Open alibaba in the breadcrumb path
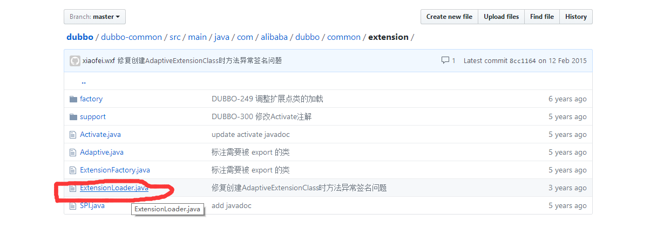The width and height of the screenshot is (657, 235). coord(274,37)
